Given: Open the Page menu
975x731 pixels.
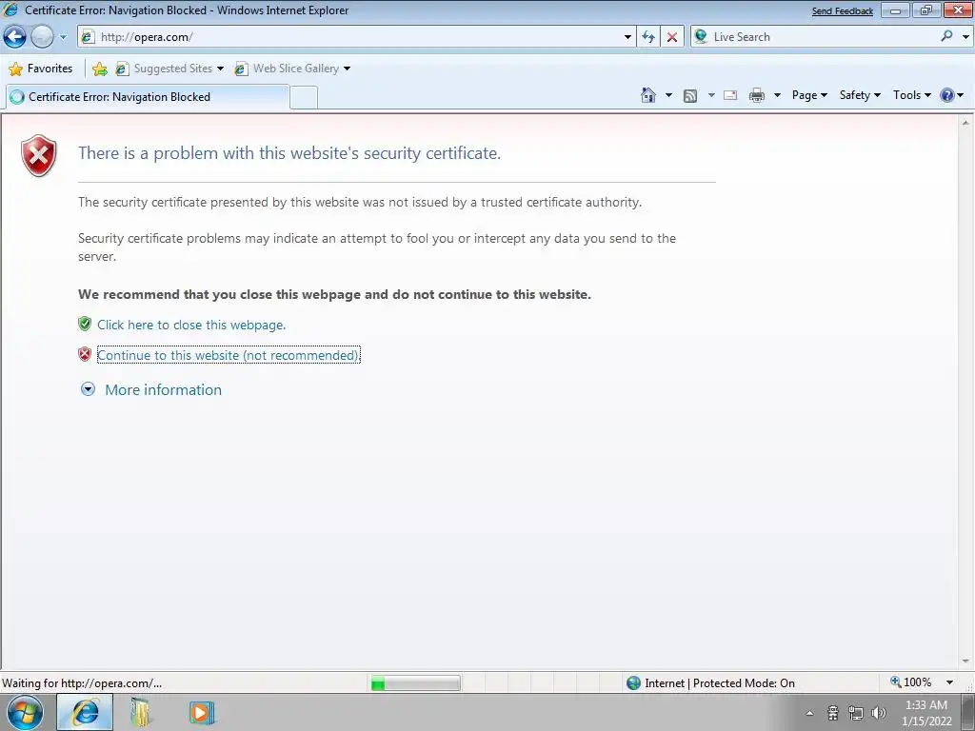Looking at the screenshot, I should pos(809,95).
